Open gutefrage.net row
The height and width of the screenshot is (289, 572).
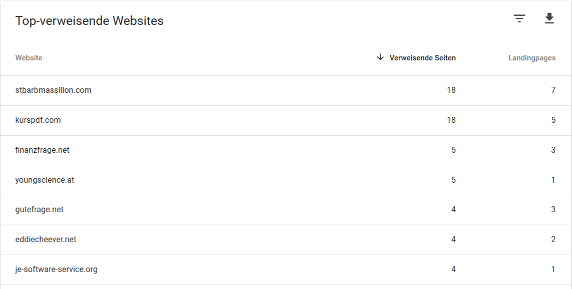[x=286, y=210]
